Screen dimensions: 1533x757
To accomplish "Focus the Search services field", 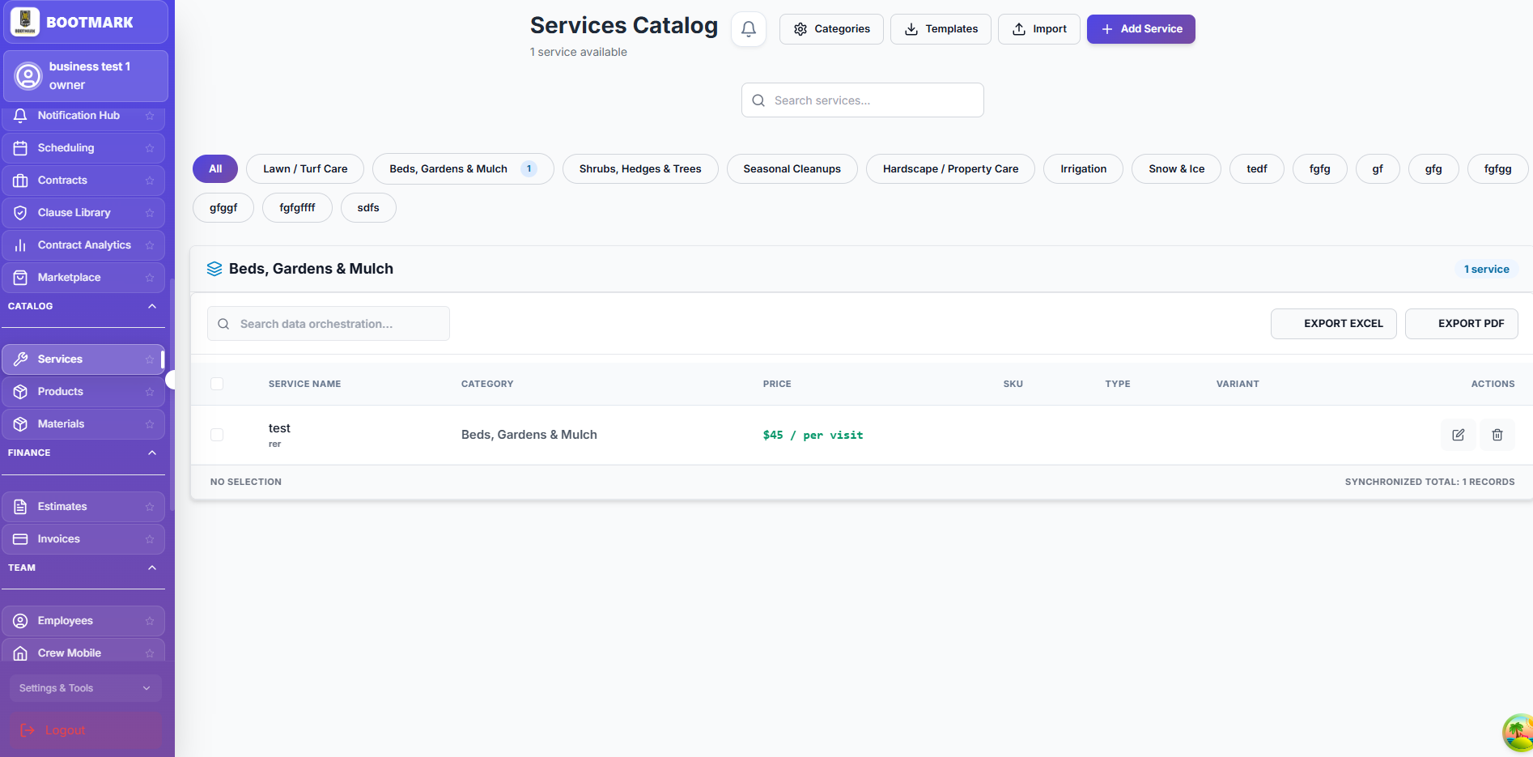I will [x=863, y=100].
